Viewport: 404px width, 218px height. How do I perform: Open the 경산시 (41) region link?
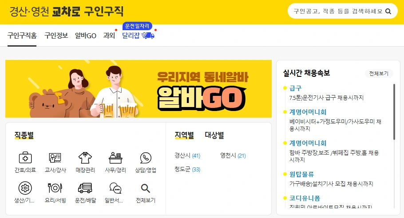pyautogui.click(x=187, y=155)
